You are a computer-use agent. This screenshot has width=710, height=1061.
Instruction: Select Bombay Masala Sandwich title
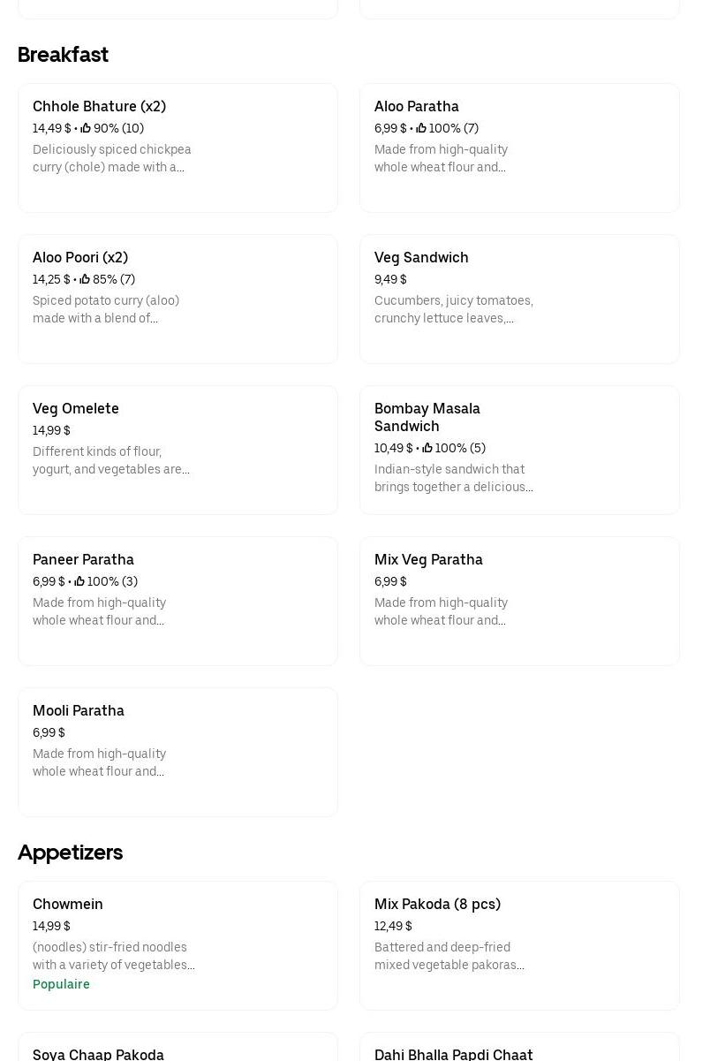pyautogui.click(x=427, y=417)
